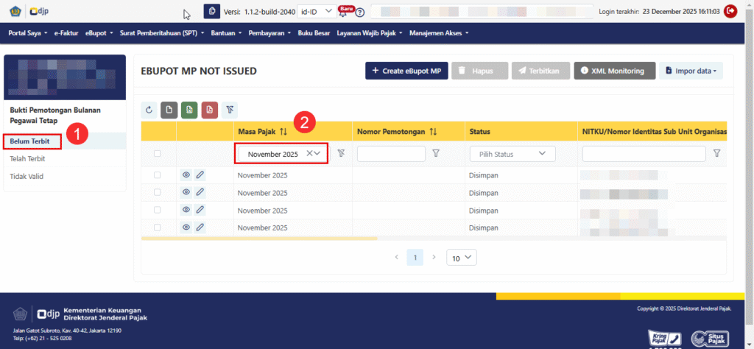Click the refresh table icon
754x349 pixels.
coord(149,110)
